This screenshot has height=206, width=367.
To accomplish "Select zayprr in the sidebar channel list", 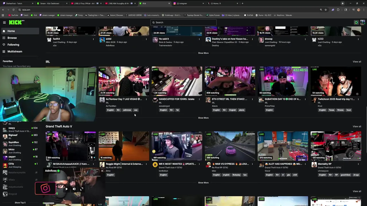I will tap(19, 158).
